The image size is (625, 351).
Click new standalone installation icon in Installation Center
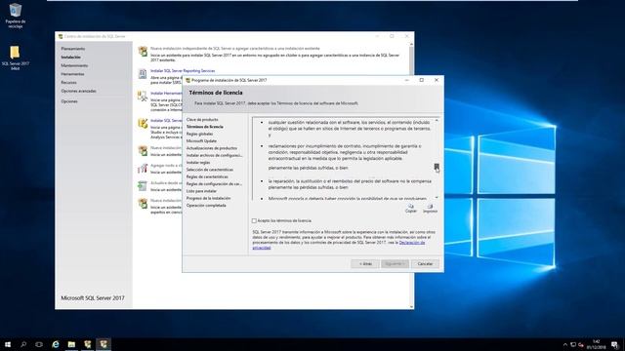click(143, 52)
